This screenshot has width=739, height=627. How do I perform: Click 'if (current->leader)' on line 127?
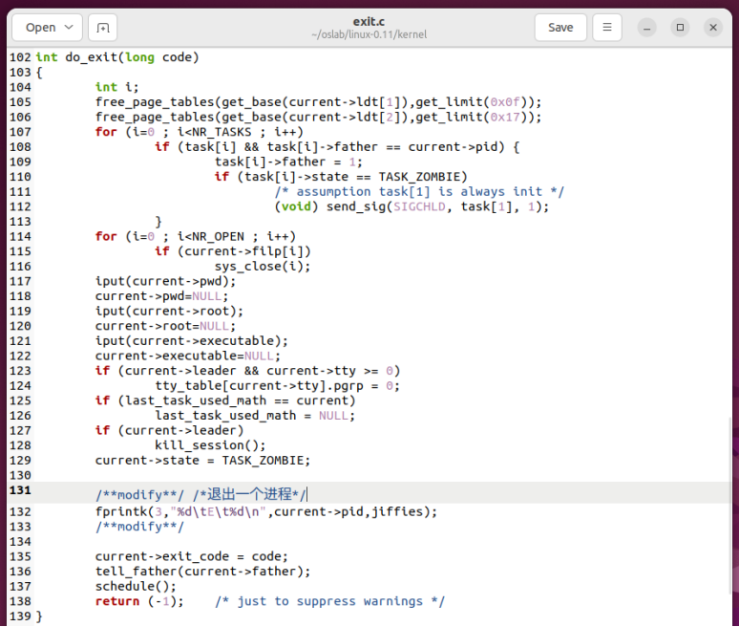(169, 431)
